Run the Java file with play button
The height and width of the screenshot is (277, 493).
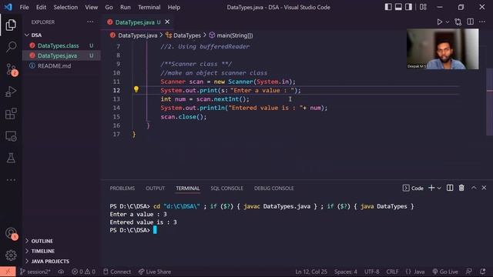point(440,22)
